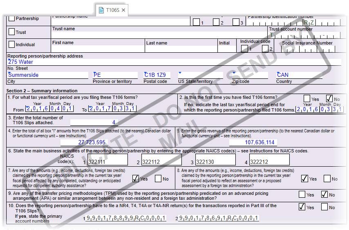Screen dimensions: 349x230
Task: Check the Partnership checkbox
Action: click(x=11, y=18)
